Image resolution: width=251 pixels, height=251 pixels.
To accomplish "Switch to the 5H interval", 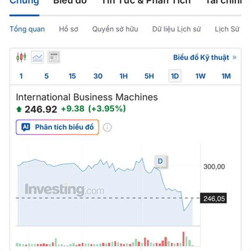I will click(149, 76).
